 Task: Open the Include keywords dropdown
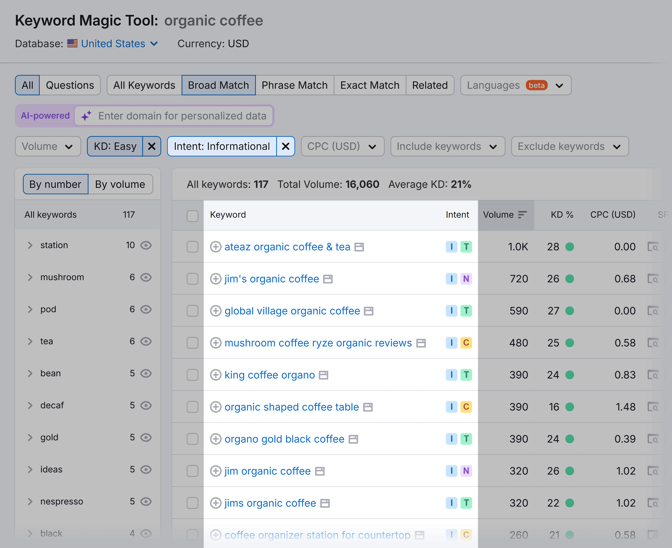point(448,147)
